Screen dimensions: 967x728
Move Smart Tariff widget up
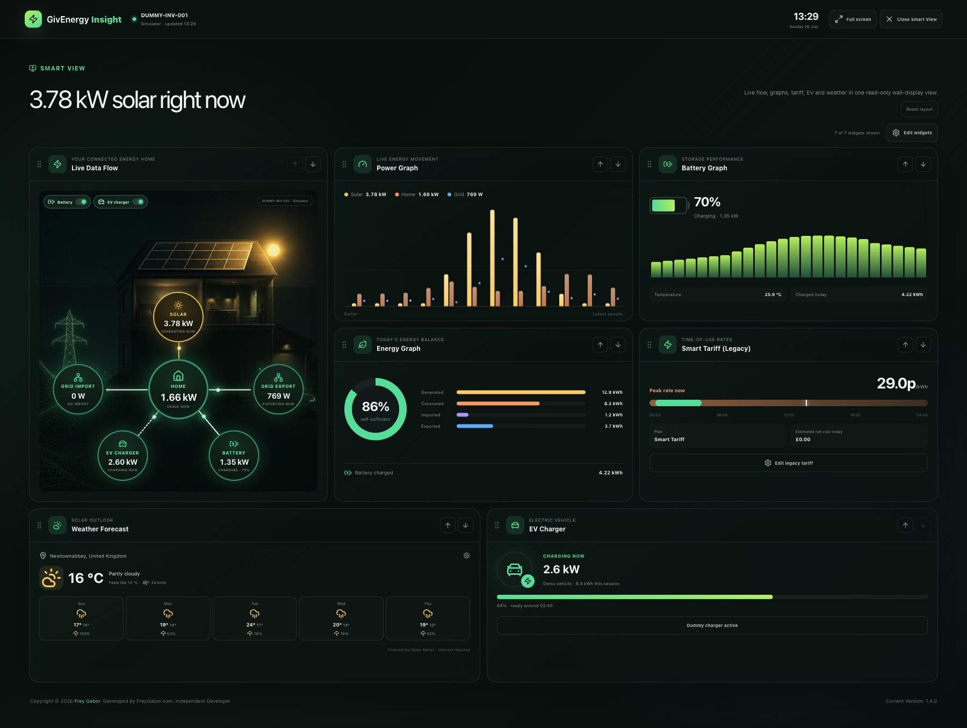click(905, 345)
